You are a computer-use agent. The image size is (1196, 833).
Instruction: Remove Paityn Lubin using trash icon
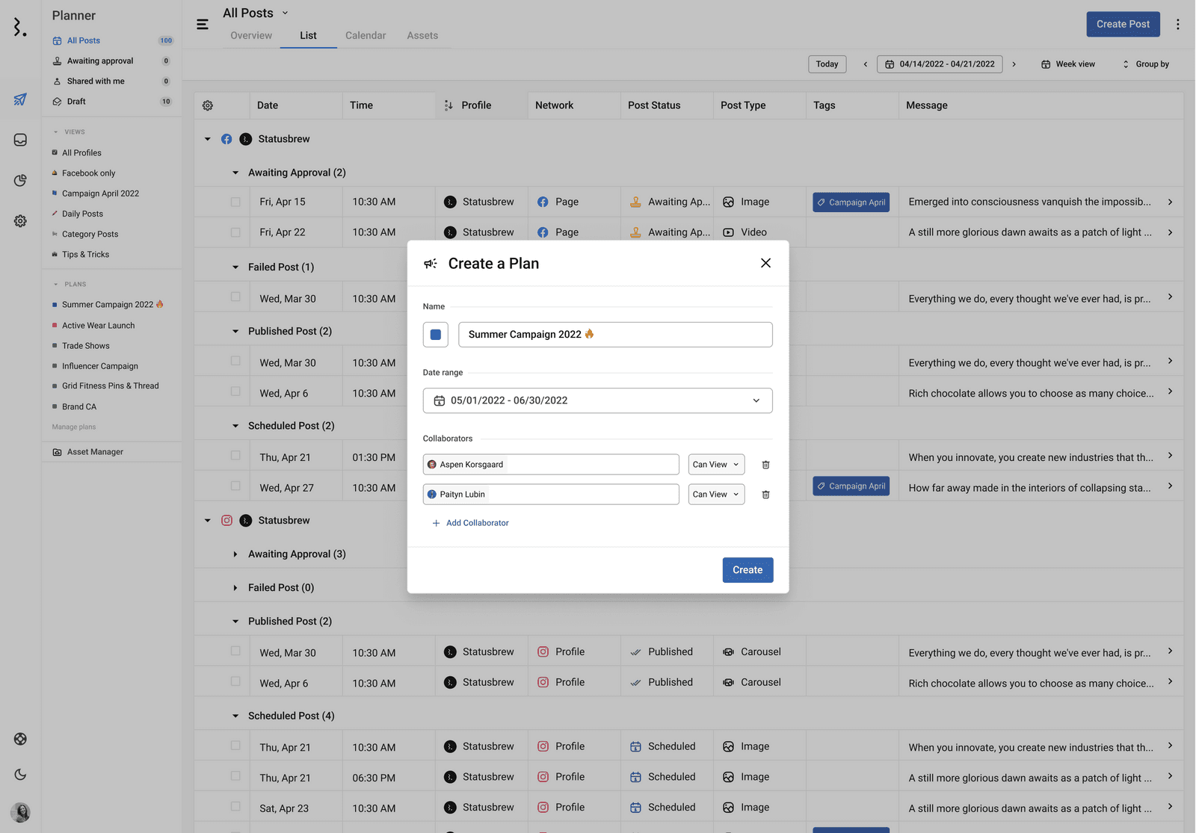(x=765, y=495)
